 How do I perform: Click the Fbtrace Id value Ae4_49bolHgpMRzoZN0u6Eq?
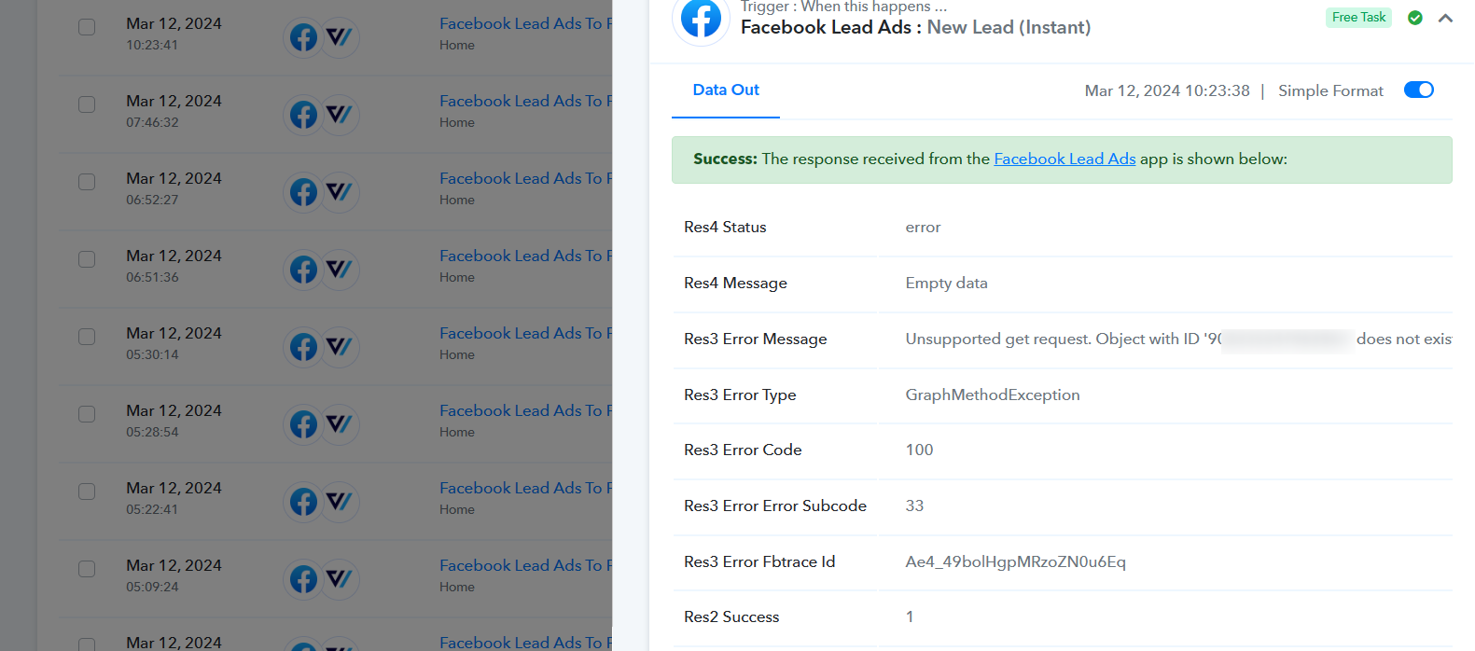click(x=1015, y=562)
